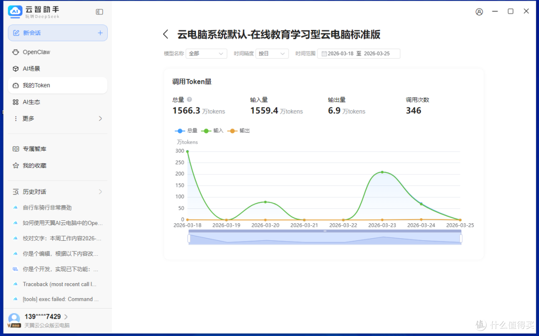Image resolution: width=539 pixels, height=336 pixels.
Task: Open the AI场景 menu item
Action: click(57, 69)
